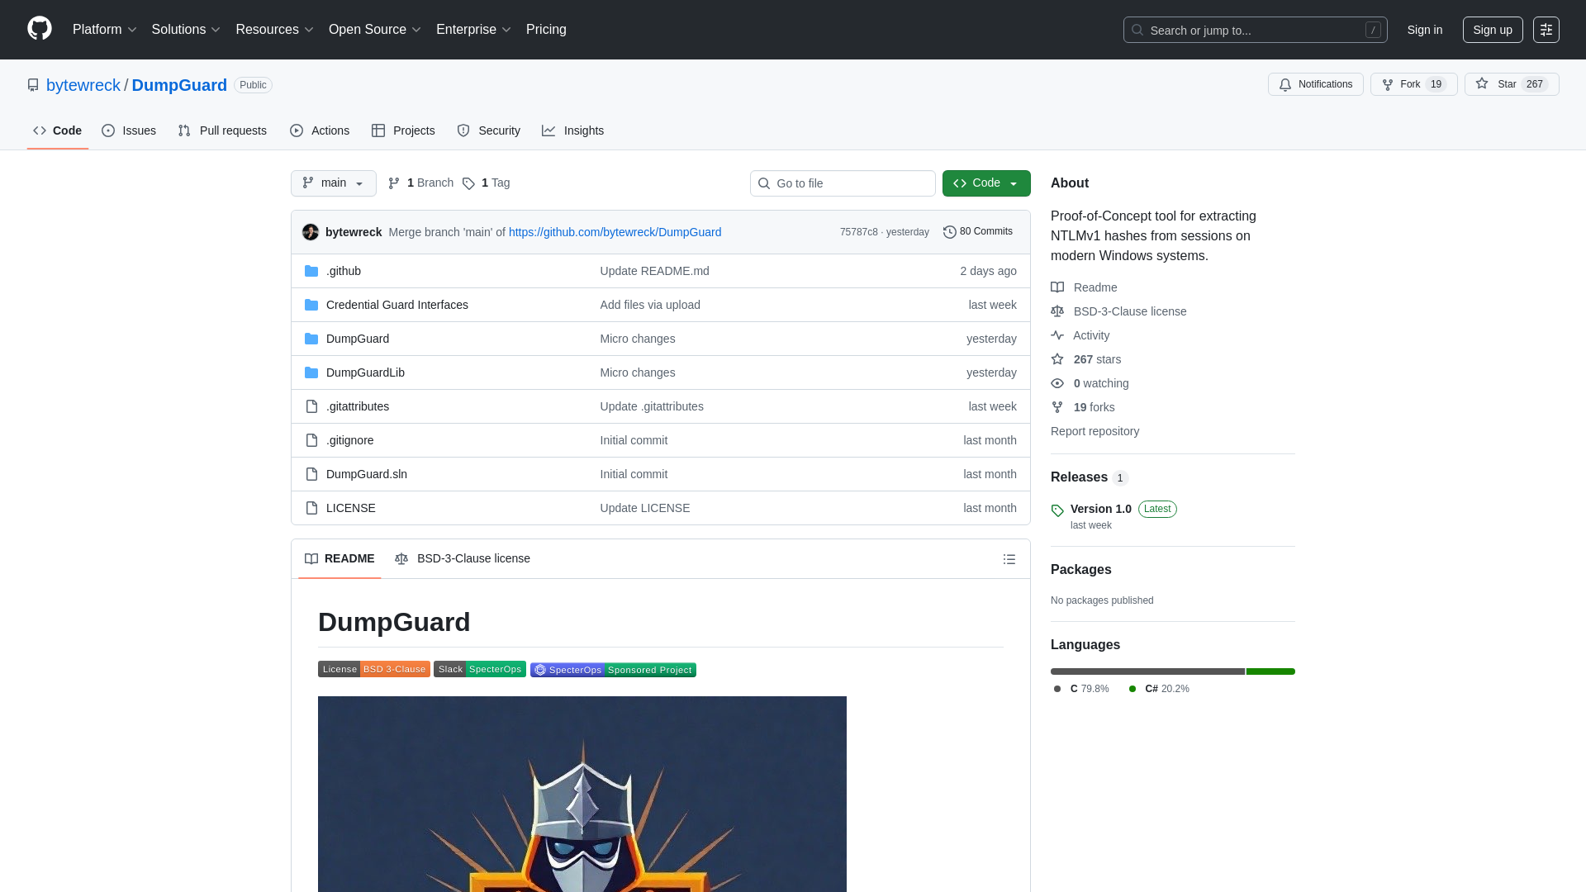
Task: Expand the Platform navigation menu
Action: click(x=104, y=30)
